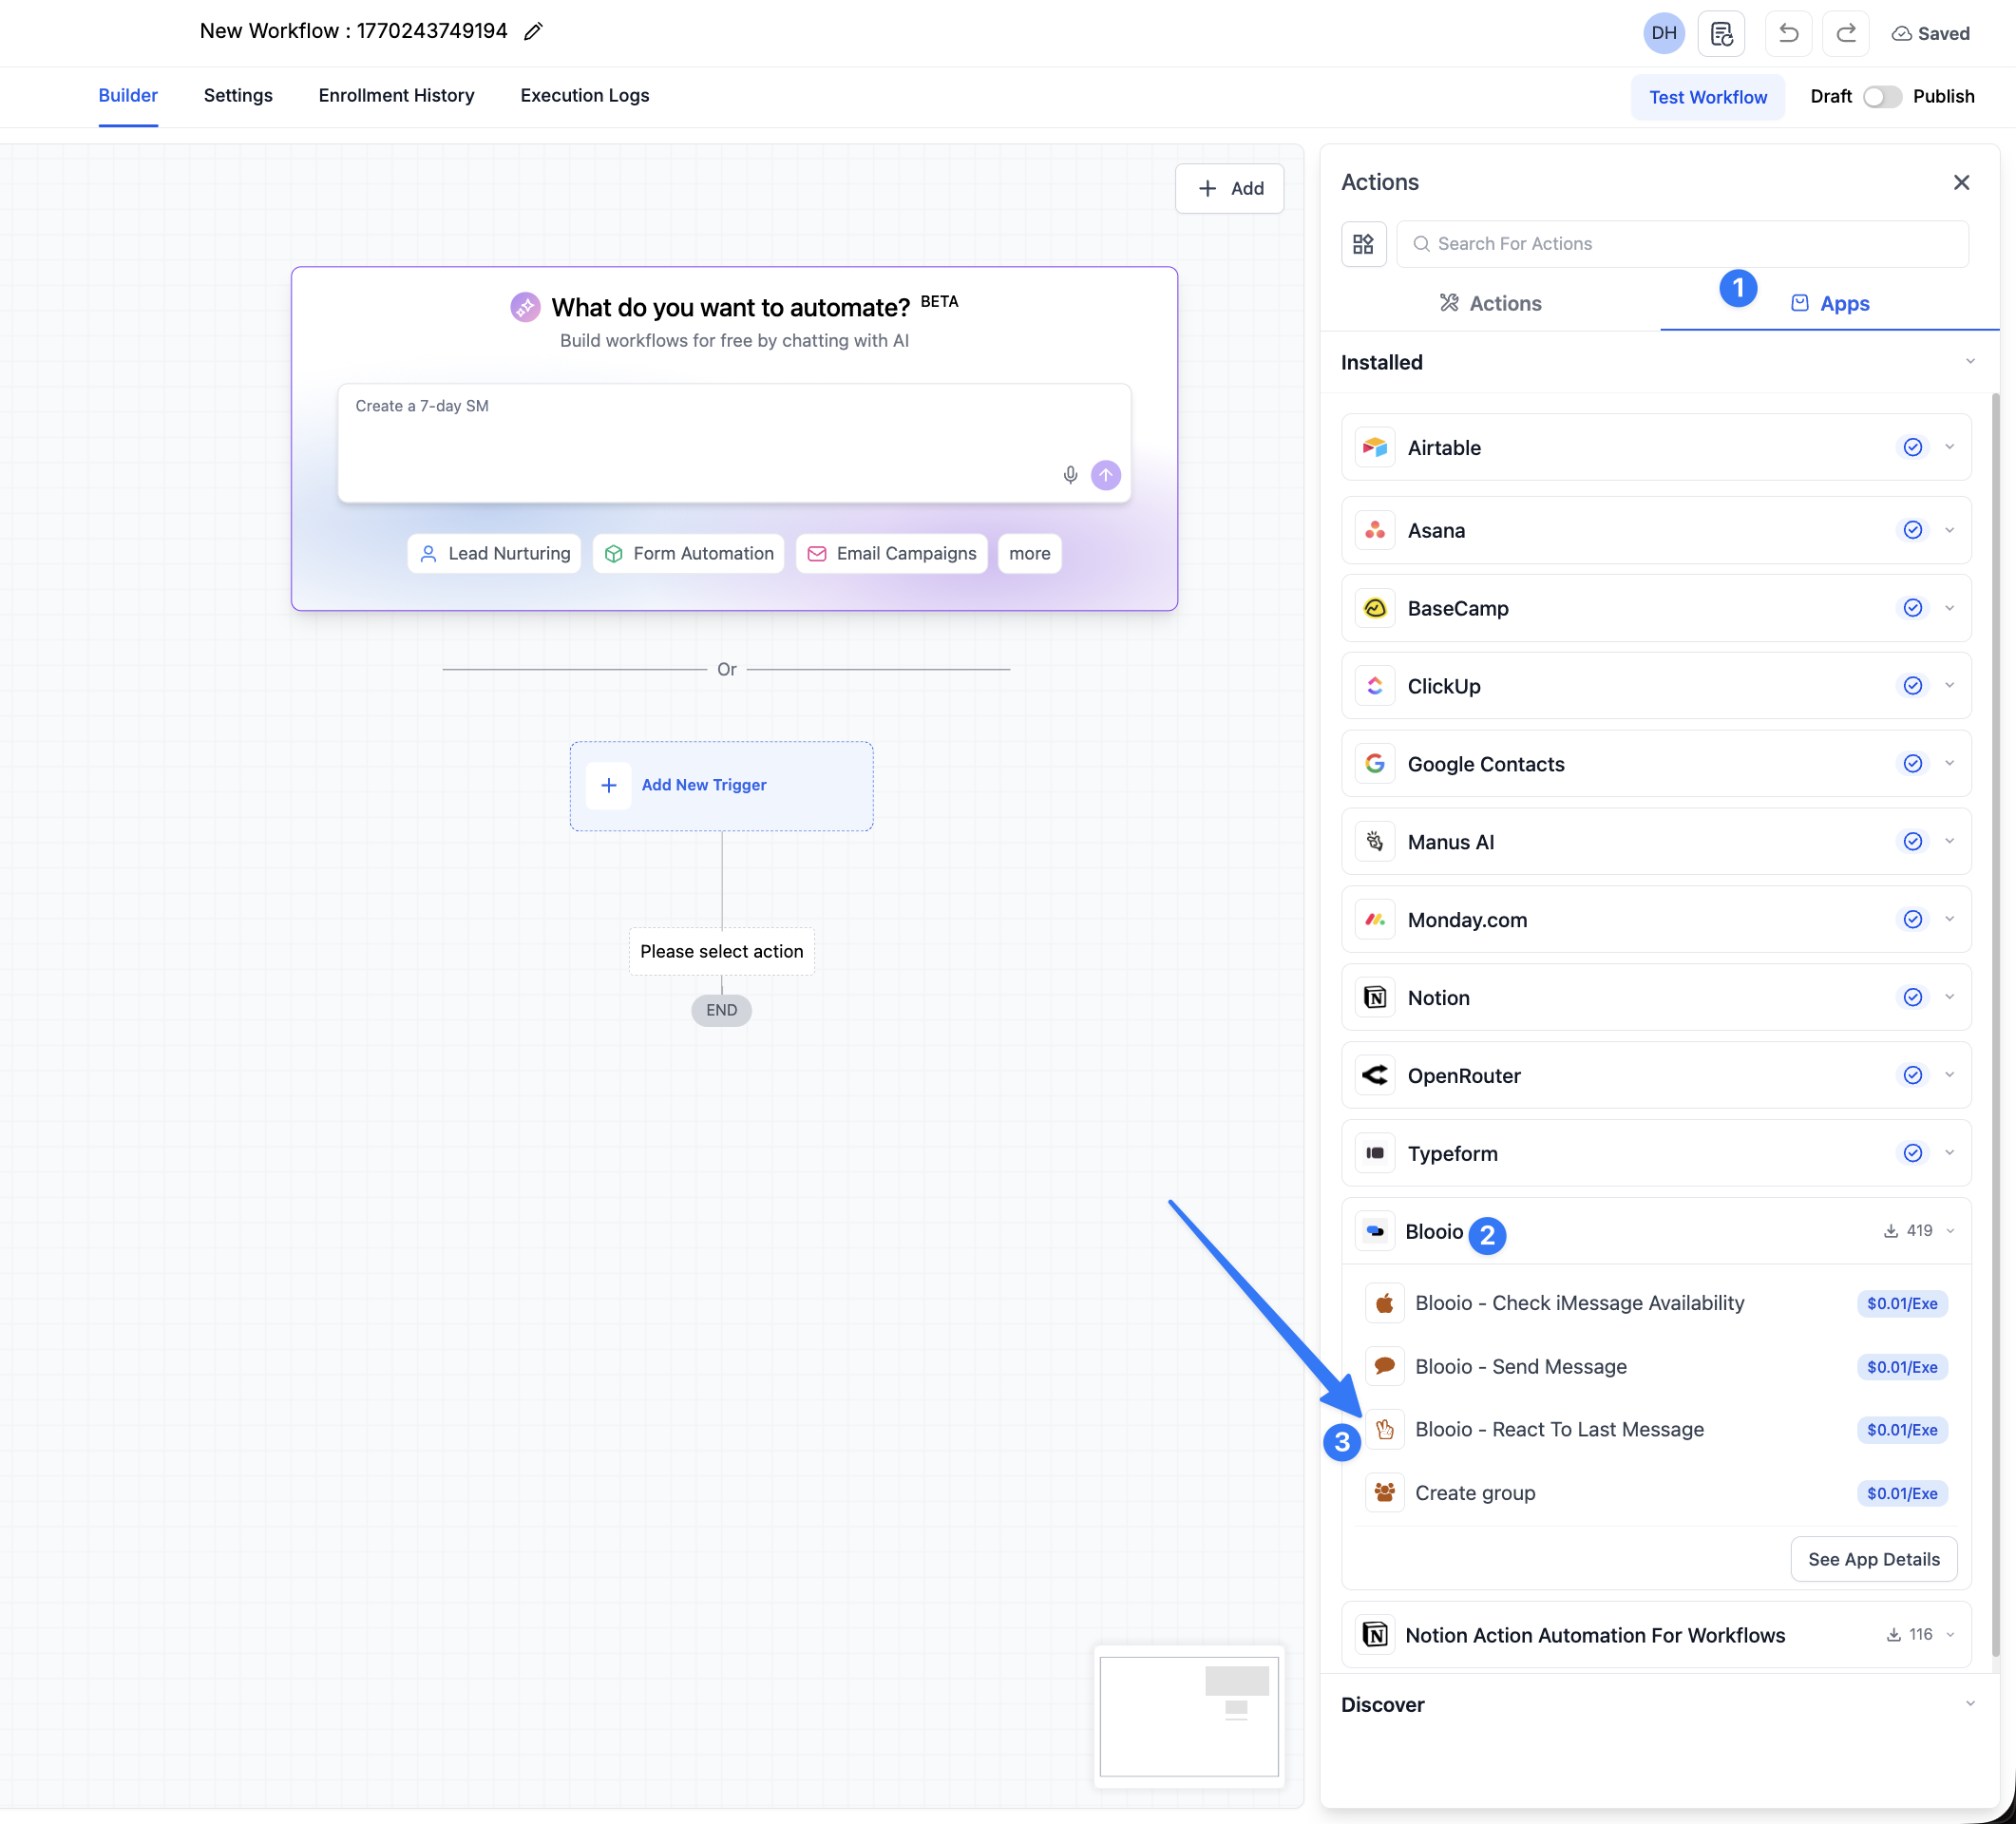The image size is (2016, 1824).
Task: Click the Monday.com app icon
Action: click(1375, 920)
